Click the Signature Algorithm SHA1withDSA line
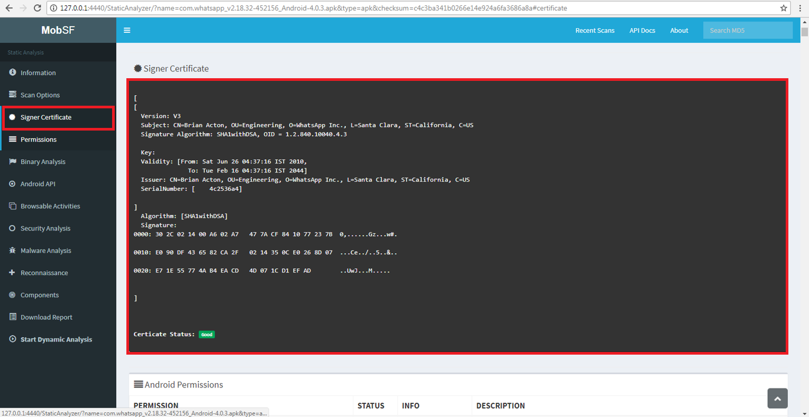809x417 pixels. coord(244,134)
